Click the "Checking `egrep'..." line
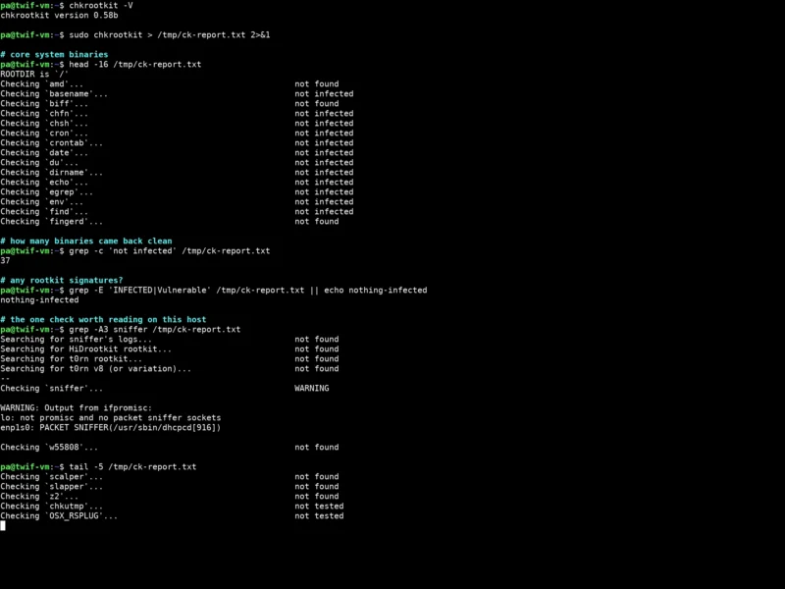This screenshot has height=589, width=785. tap(46, 192)
